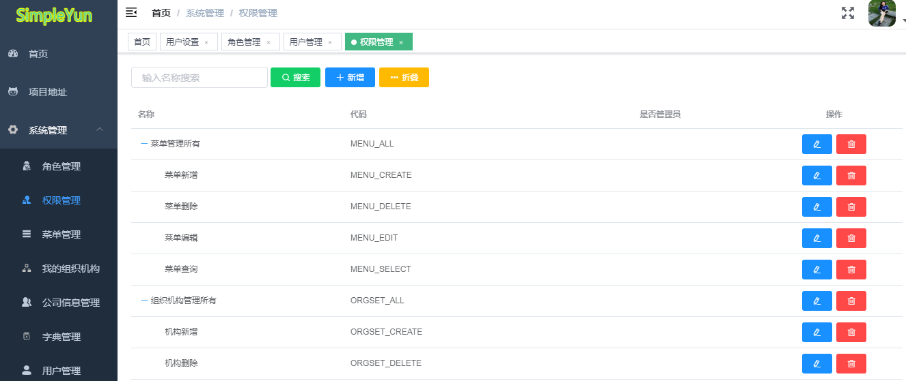Image resolution: width=906 pixels, height=381 pixels.
Task: Click the dictionary icon next to 字典管理
Action: click(x=27, y=336)
